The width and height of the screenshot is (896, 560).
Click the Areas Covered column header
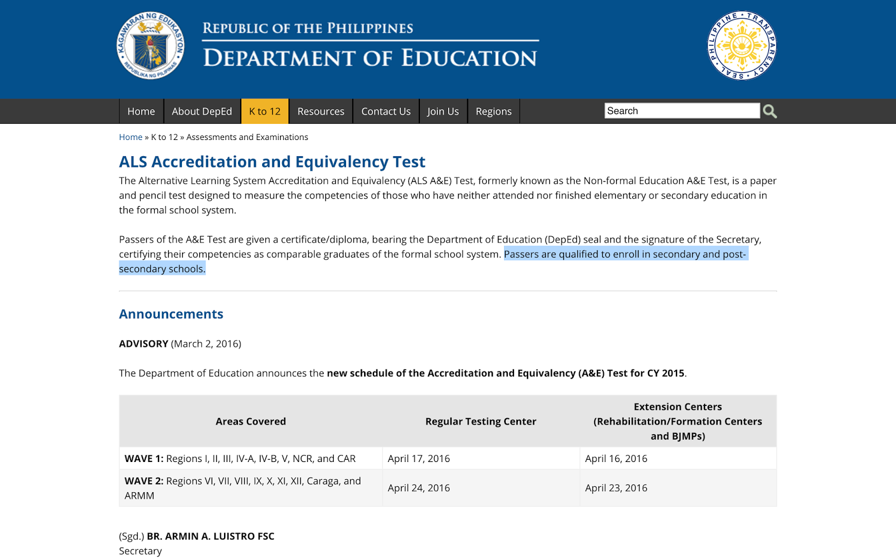251,421
